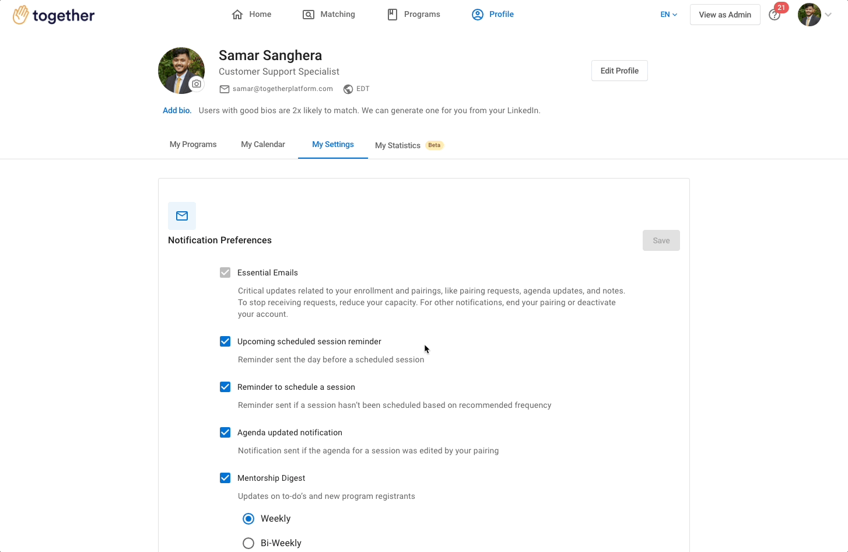848x552 pixels.
Task: Click the help icon with 21 badge
Action: click(x=775, y=15)
